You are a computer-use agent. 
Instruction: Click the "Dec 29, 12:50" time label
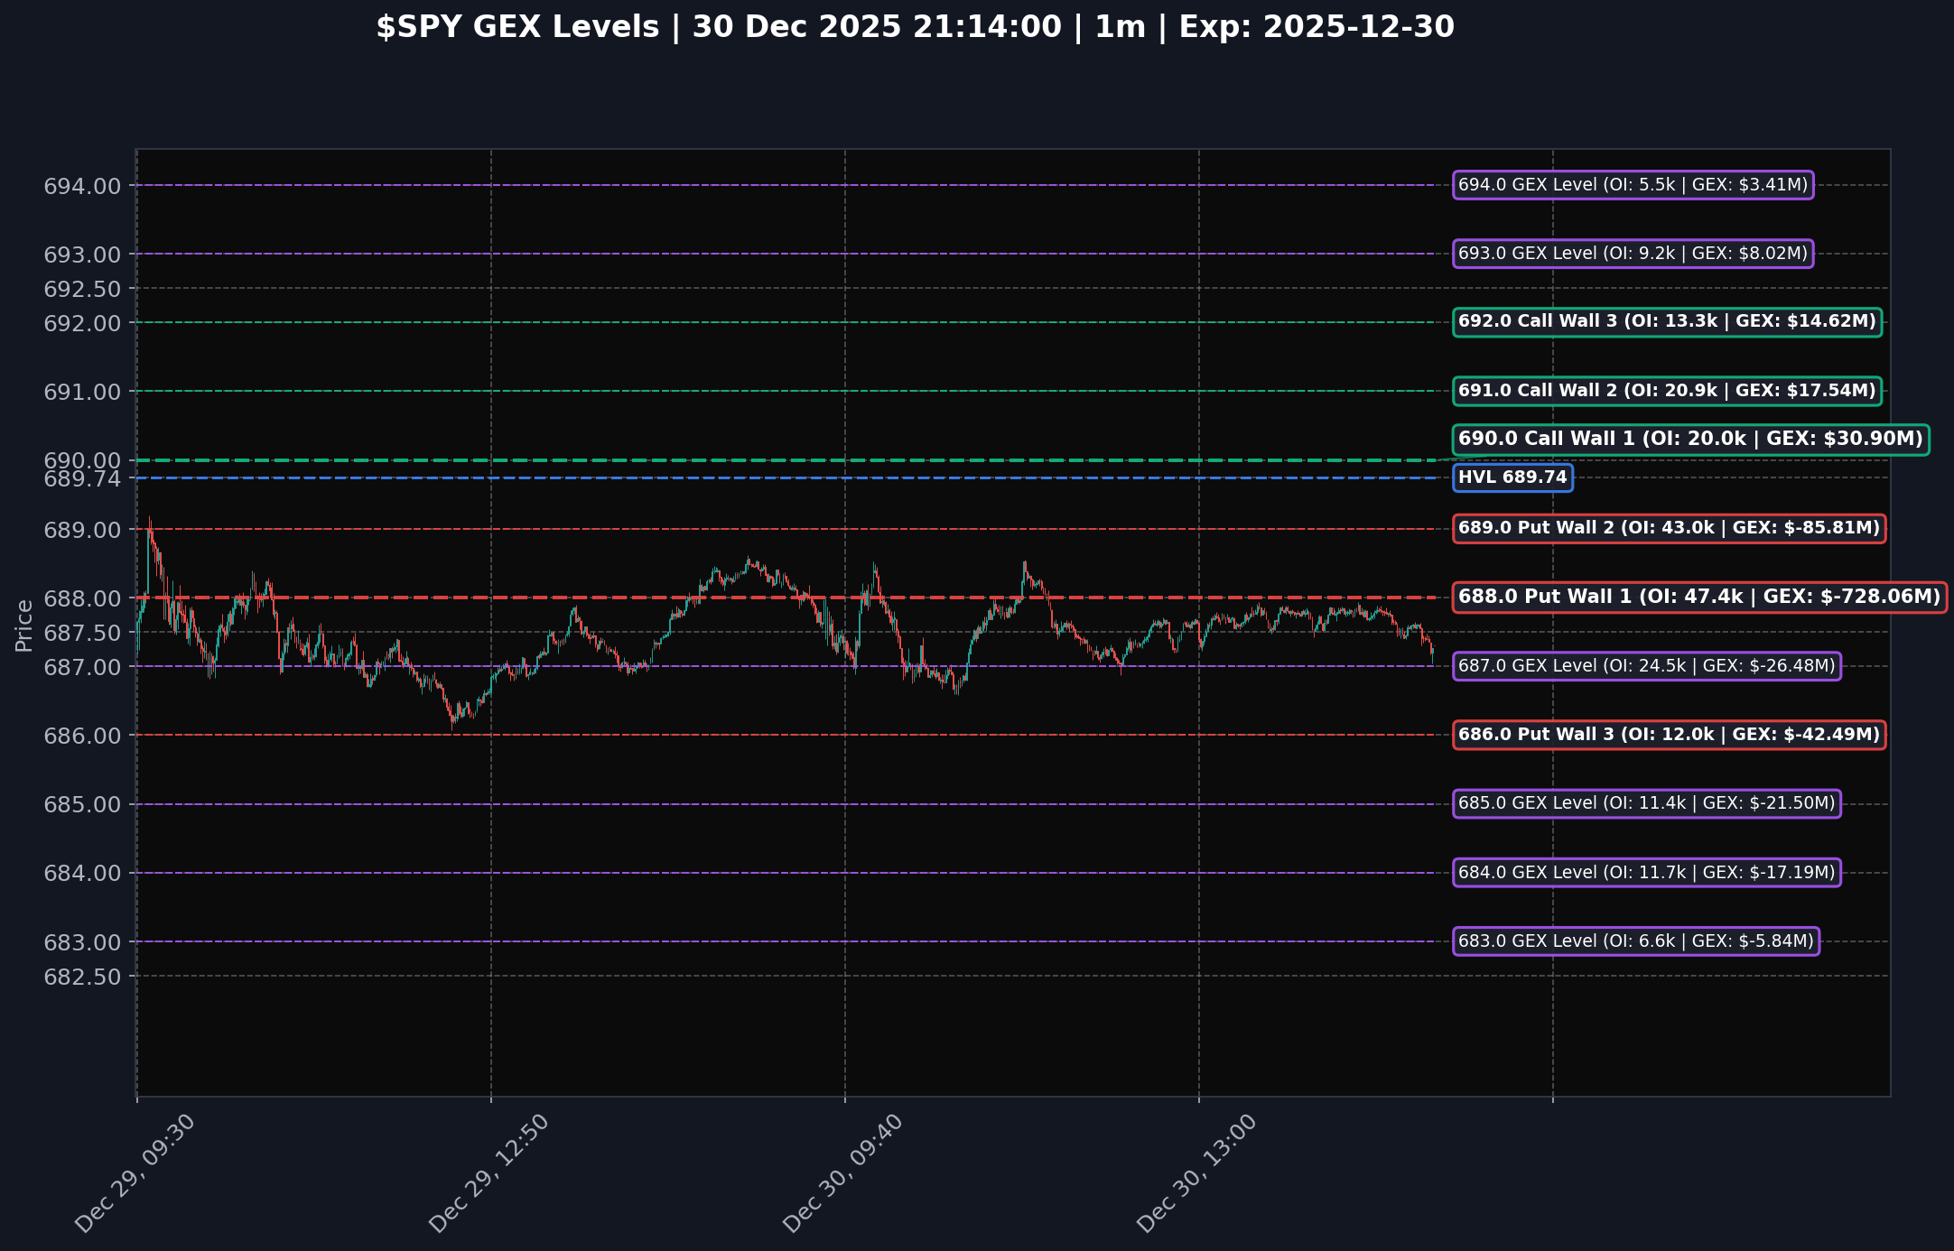[x=488, y=1173]
